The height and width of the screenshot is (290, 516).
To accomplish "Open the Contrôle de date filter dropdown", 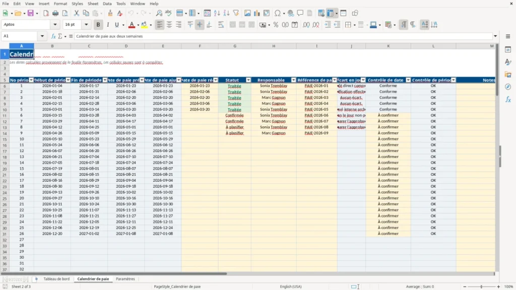I will (x=408, y=80).
